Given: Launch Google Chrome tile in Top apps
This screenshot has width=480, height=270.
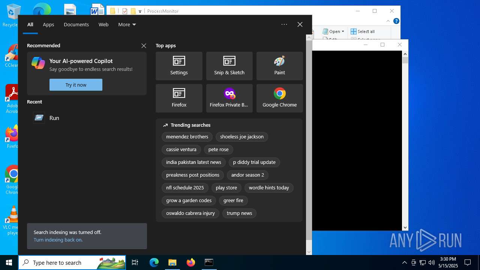Looking at the screenshot, I should pyautogui.click(x=279, y=98).
